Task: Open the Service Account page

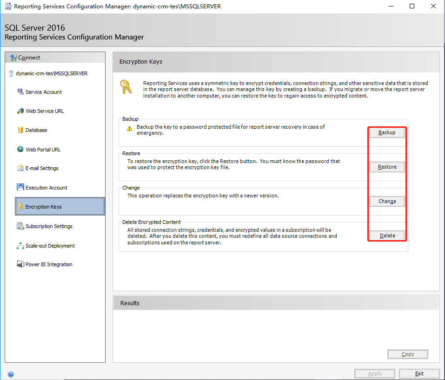Action: pos(43,92)
